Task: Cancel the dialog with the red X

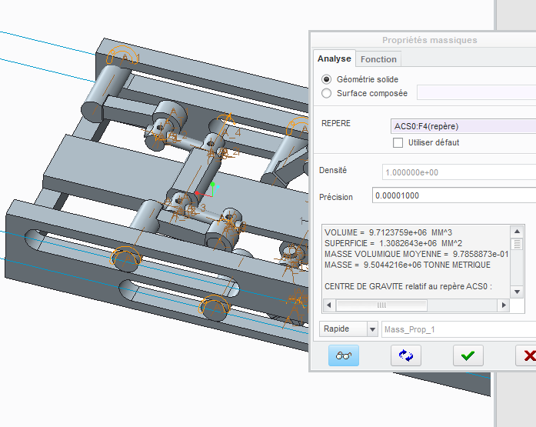Action: [x=528, y=355]
